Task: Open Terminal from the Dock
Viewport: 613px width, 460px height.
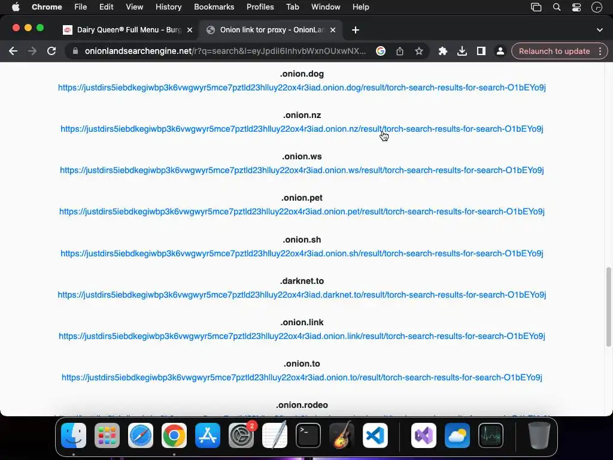Action: pos(308,435)
